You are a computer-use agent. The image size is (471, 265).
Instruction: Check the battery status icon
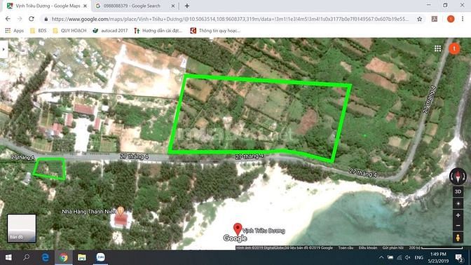[390, 257]
